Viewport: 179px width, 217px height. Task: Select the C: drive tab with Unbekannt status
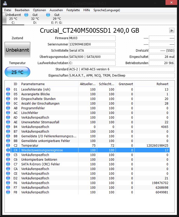tap(13, 19)
